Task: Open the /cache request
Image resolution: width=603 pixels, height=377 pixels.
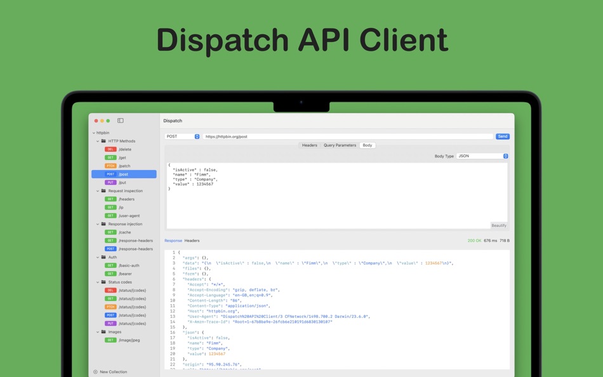Action: (124, 232)
